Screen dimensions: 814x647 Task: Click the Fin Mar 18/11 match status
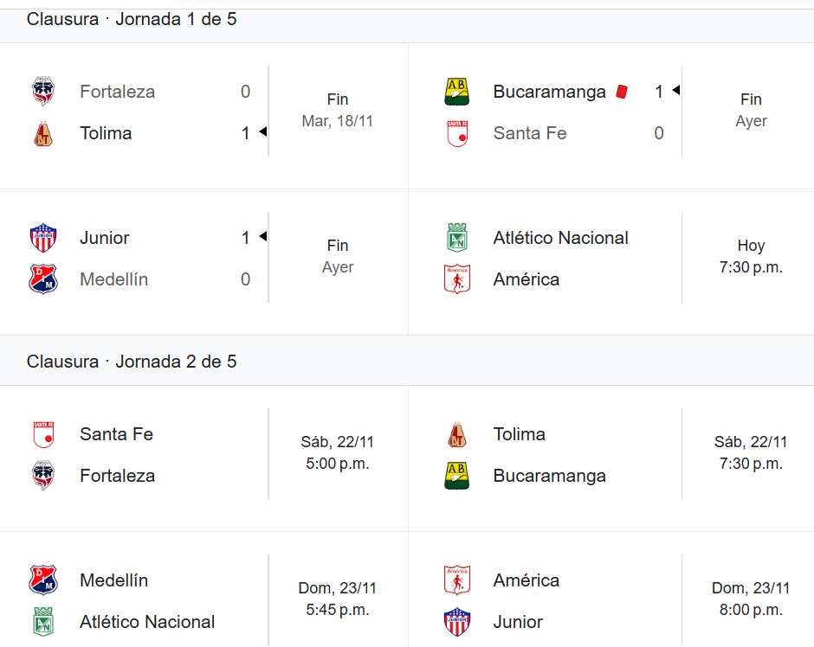pyautogui.click(x=338, y=111)
